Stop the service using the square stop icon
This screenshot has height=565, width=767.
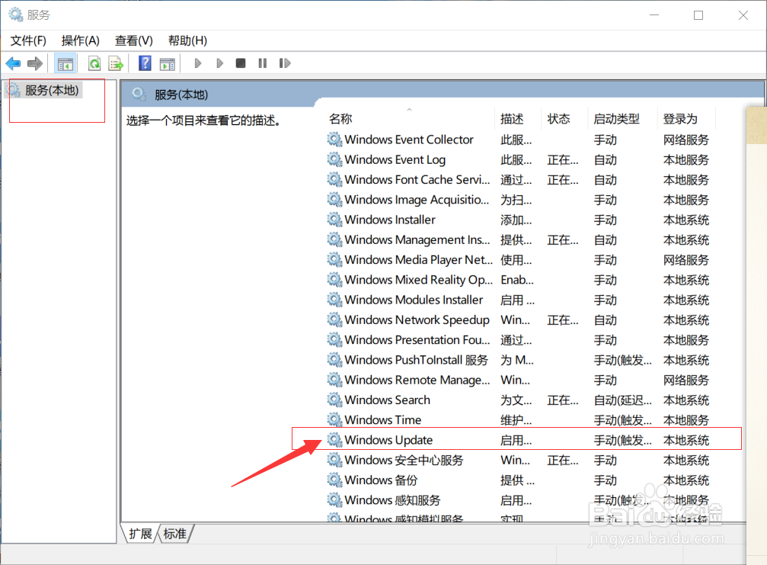pos(240,63)
